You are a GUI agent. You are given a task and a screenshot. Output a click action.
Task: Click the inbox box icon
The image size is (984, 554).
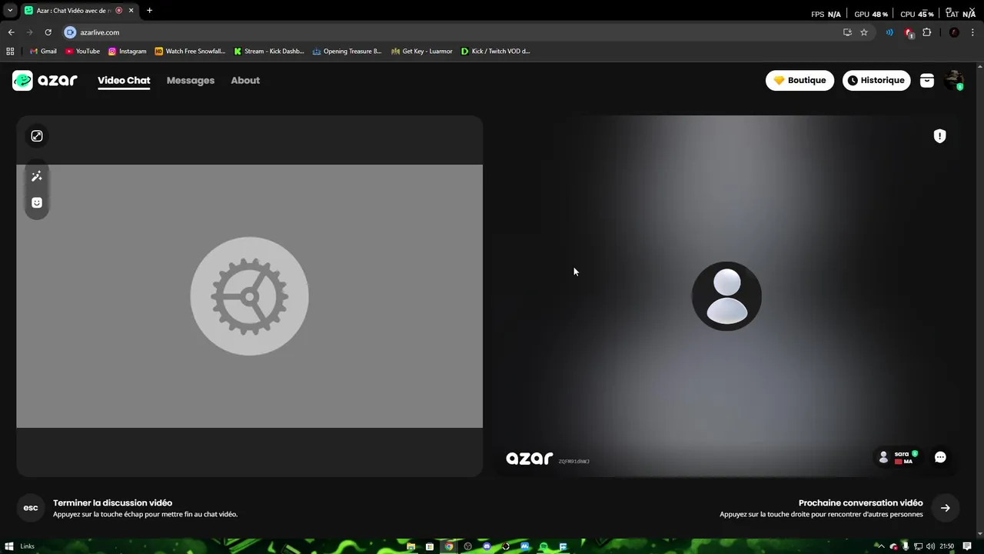tap(927, 80)
